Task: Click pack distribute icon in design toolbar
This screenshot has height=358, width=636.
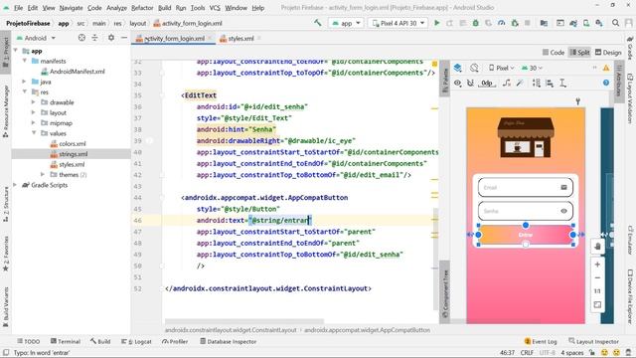Action: pos(537,84)
